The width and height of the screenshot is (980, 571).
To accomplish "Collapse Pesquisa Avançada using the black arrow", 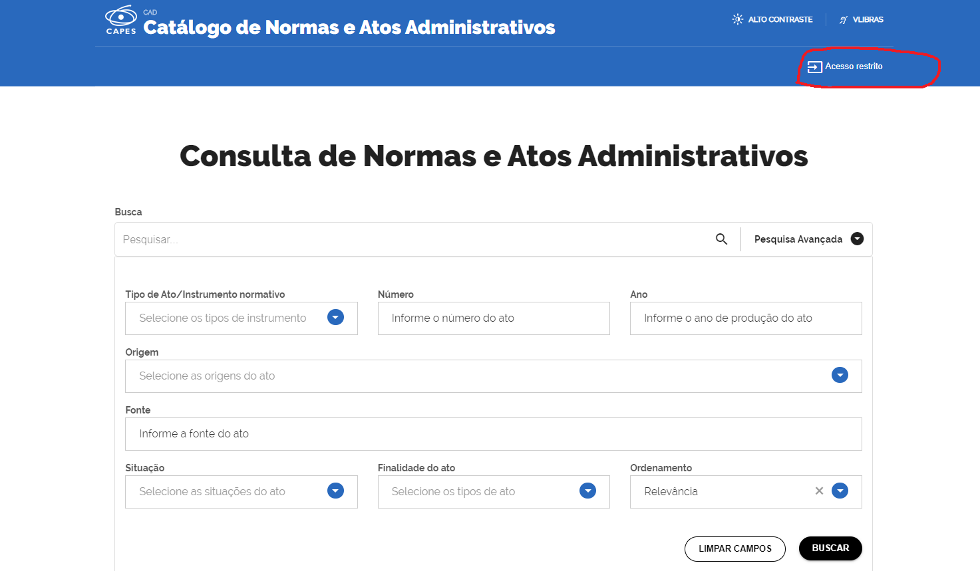I will pos(858,239).
